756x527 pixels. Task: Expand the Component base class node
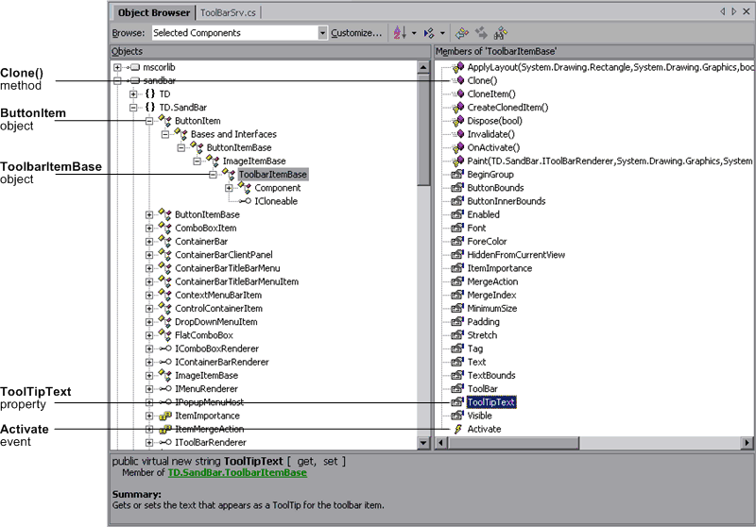[x=229, y=188]
